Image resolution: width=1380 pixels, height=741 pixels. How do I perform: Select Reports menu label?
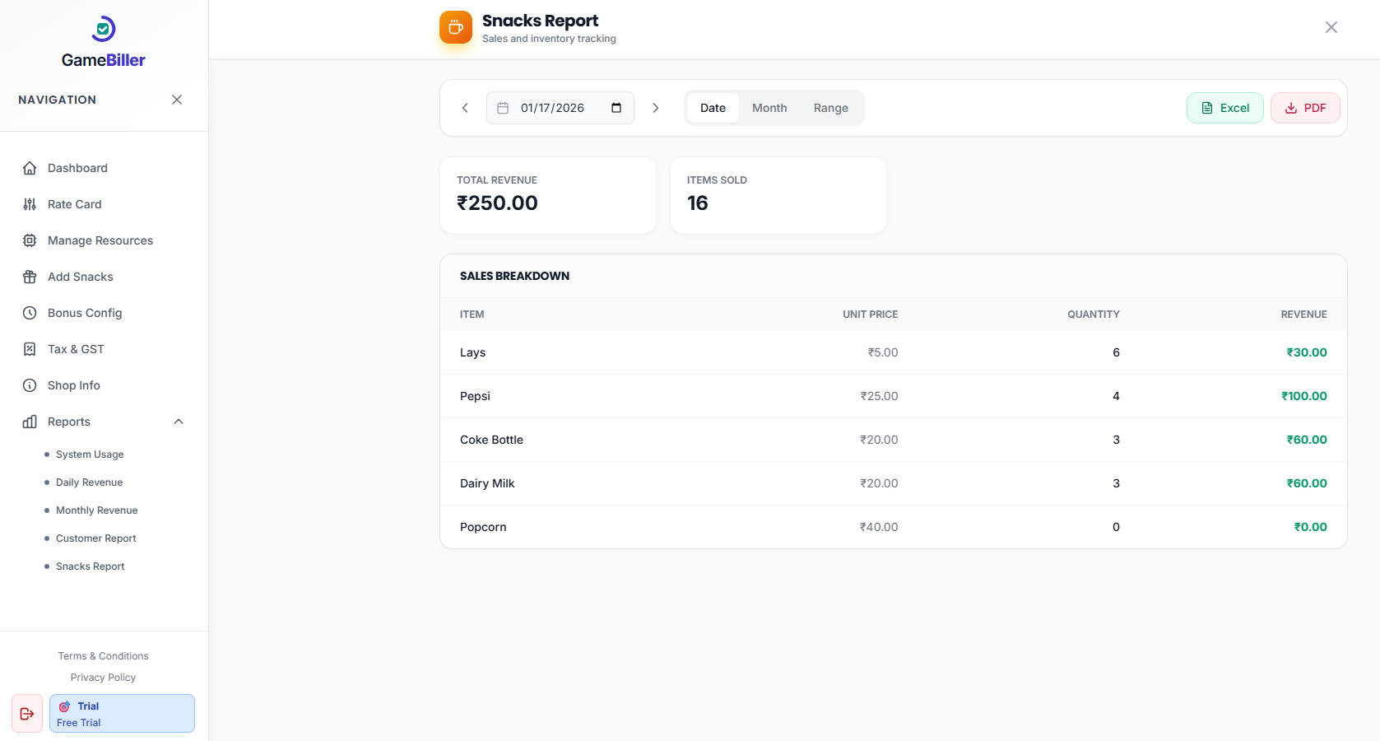(x=69, y=422)
